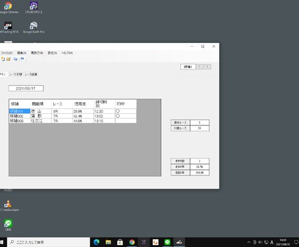Click the 住之江 venue cell
The image size is (299, 247).
point(41,121)
